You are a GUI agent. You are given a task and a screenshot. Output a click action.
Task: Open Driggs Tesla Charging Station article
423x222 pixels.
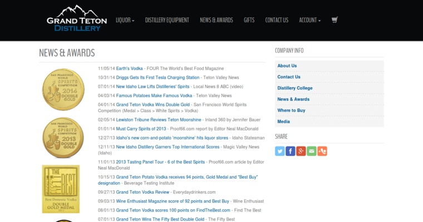(x=158, y=78)
